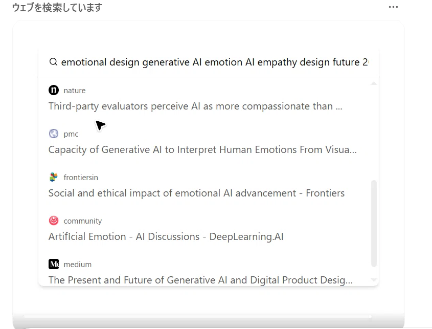Click the nature site favicon
Viewport: 432px width, 329px height.
54,90
